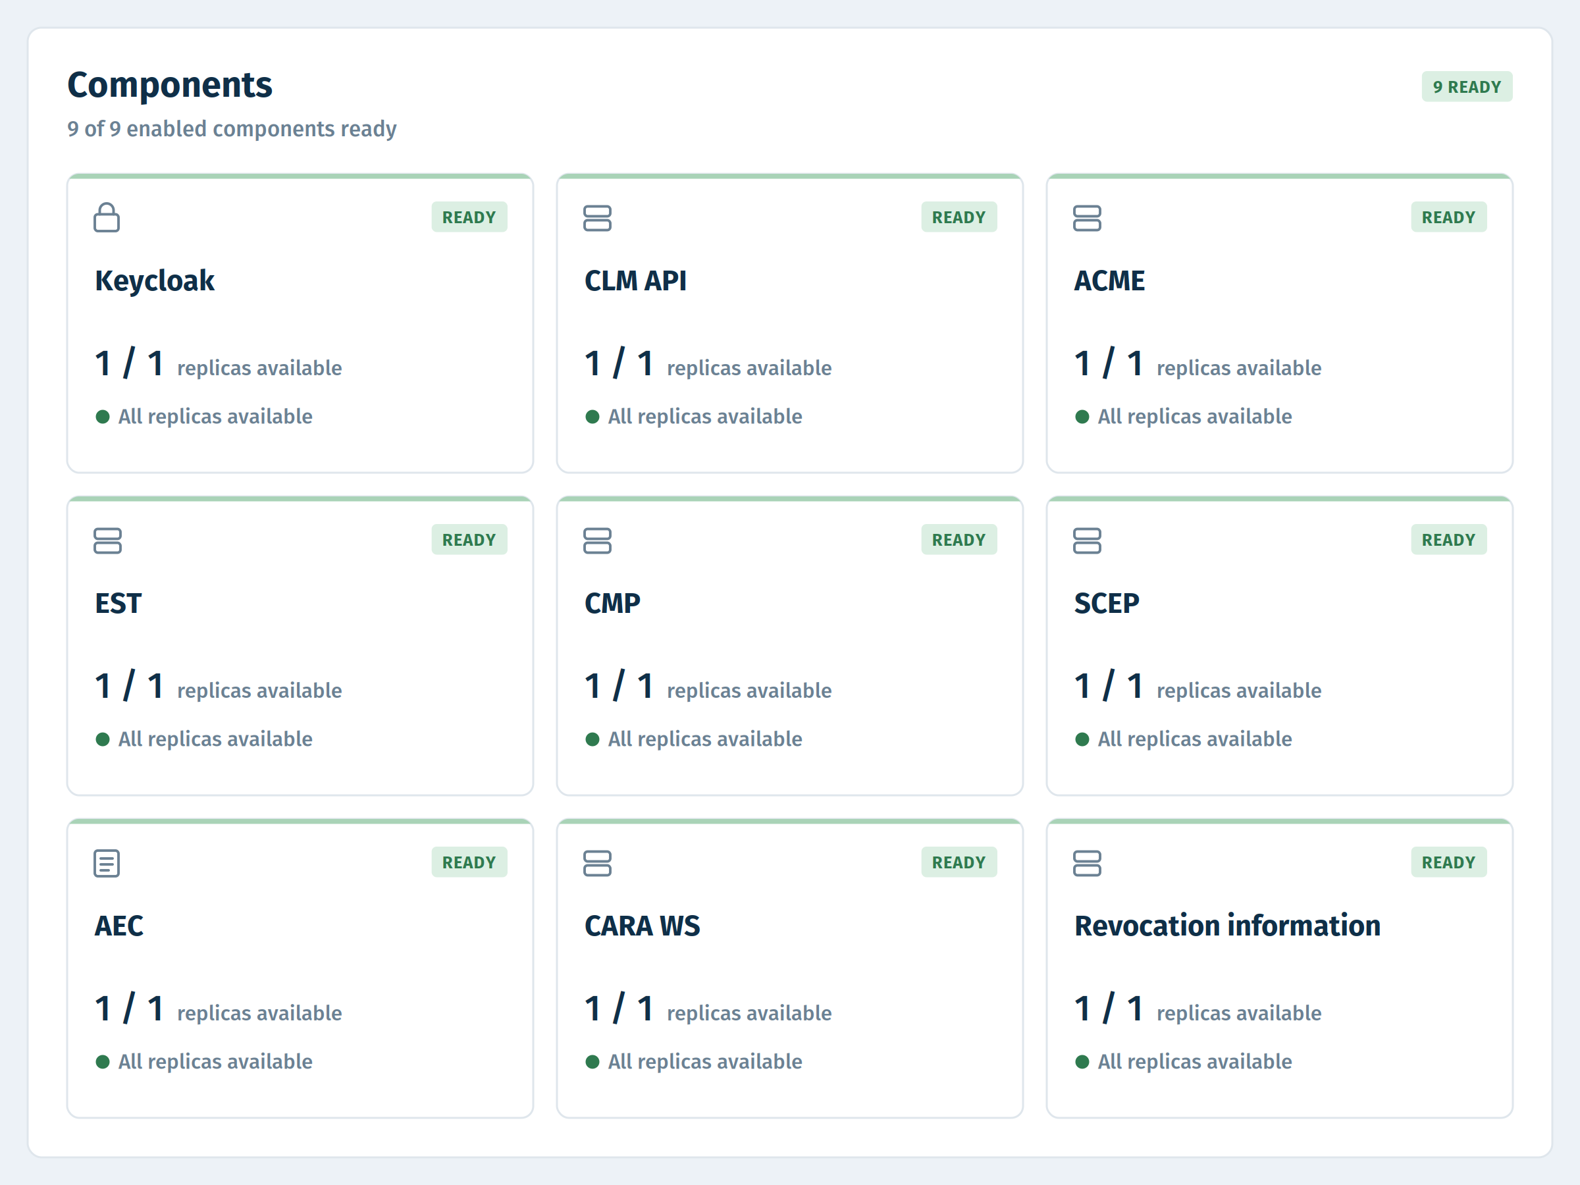Select the Revocation information component title

point(1227,926)
